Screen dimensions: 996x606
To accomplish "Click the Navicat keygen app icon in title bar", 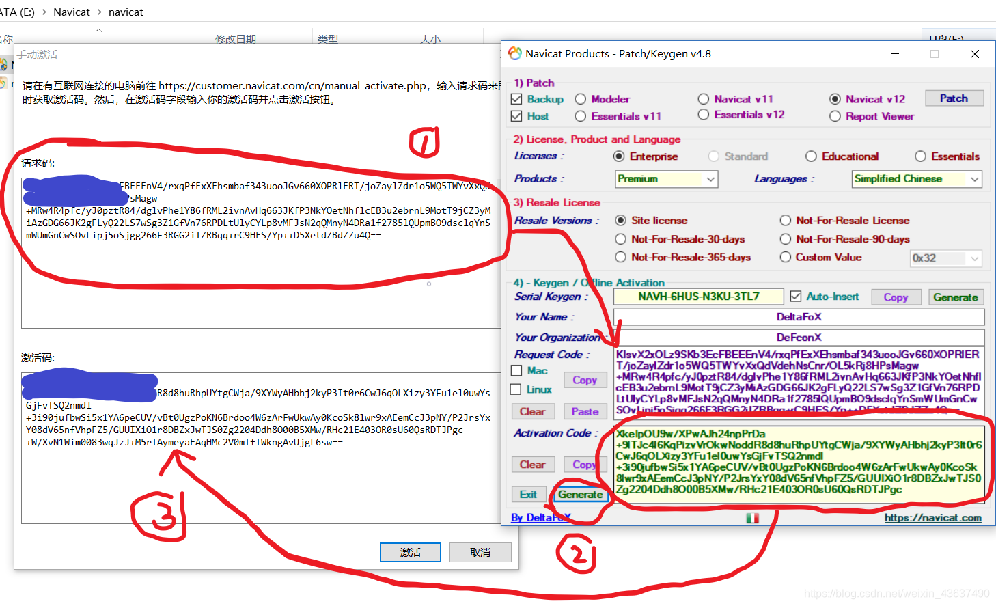I will pyautogui.click(x=515, y=53).
